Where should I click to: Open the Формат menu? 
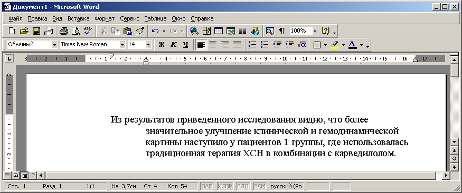click(105, 18)
